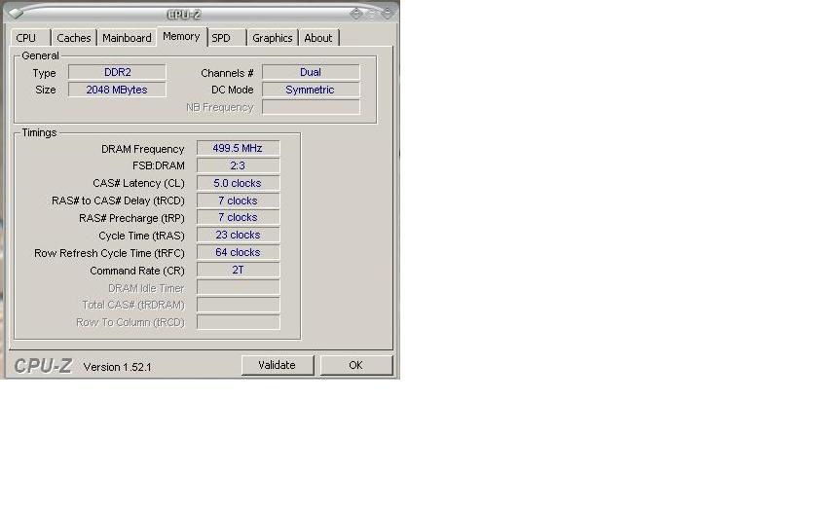Click the DDR2 memory type value

click(x=118, y=72)
